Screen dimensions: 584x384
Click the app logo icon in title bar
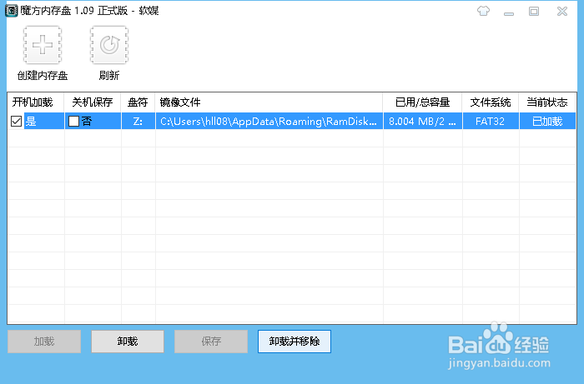tap(11, 11)
